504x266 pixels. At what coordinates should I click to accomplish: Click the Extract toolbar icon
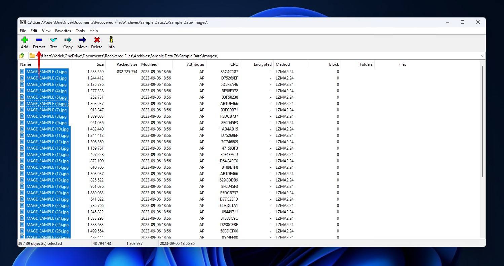39,40
